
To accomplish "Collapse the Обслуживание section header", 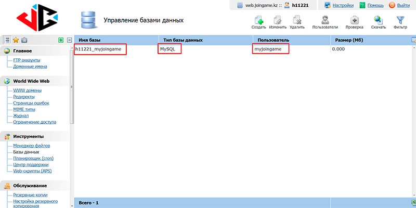I will click(35, 186).
